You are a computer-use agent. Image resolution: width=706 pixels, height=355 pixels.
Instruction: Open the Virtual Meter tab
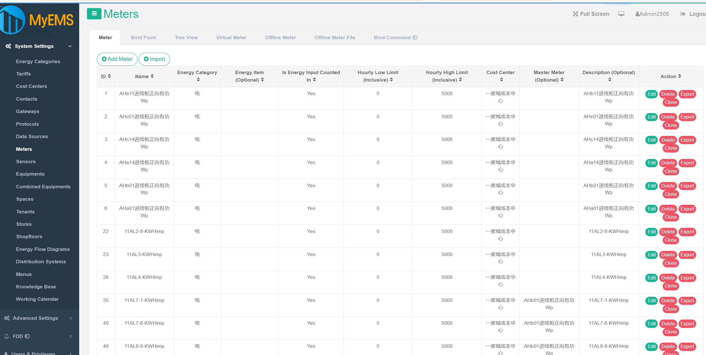point(231,37)
